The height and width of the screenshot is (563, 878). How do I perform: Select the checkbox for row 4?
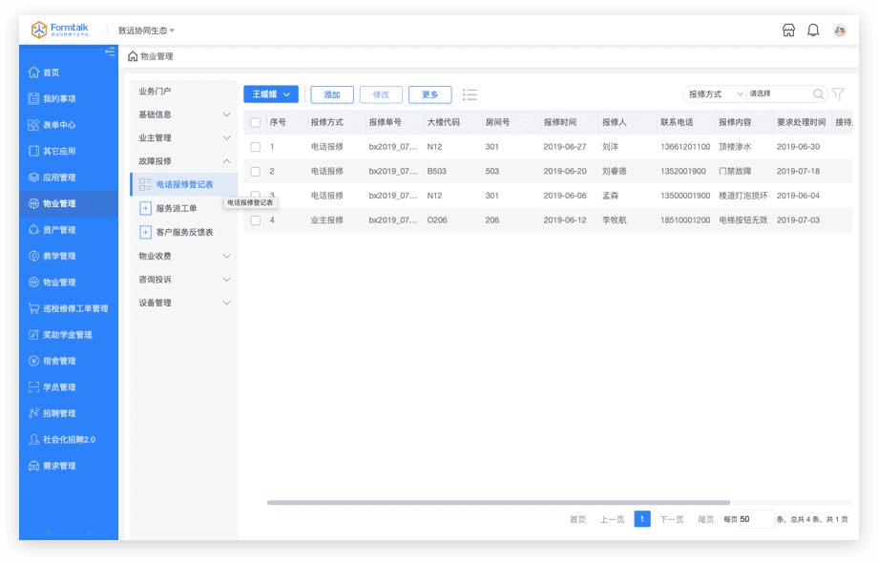tap(255, 220)
